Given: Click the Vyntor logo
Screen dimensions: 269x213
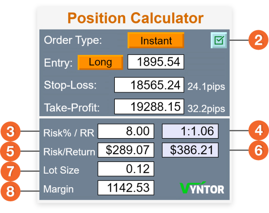Looking at the screenshot, I should (x=202, y=188).
